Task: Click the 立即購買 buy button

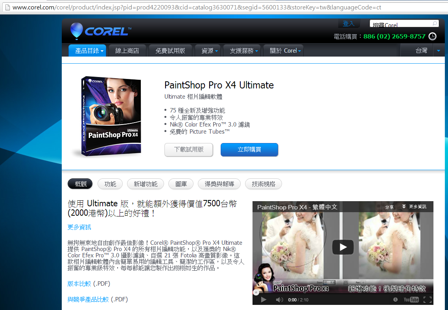Action: click(249, 150)
